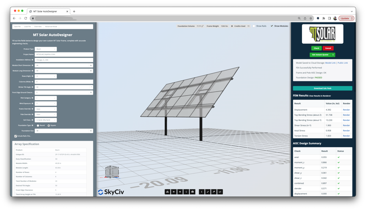Click the eye visibility icon in renderer toolbar
Viewport: 366px width, 210px height.
pyautogui.click(x=174, y=192)
